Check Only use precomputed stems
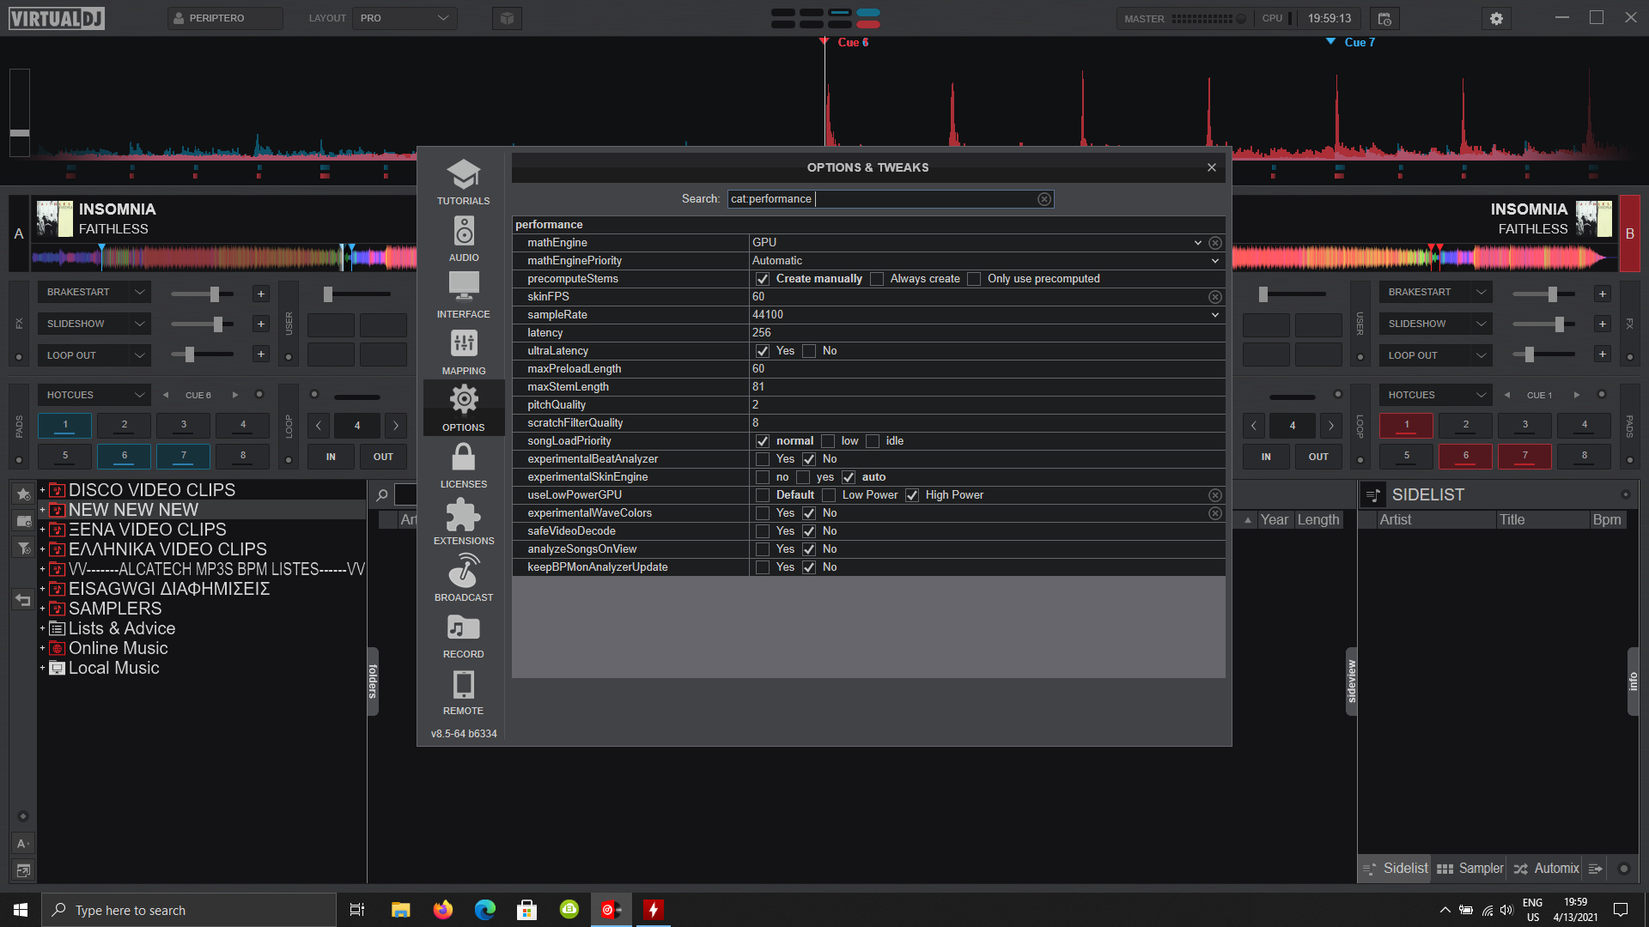The width and height of the screenshot is (1649, 927). pos(974,279)
